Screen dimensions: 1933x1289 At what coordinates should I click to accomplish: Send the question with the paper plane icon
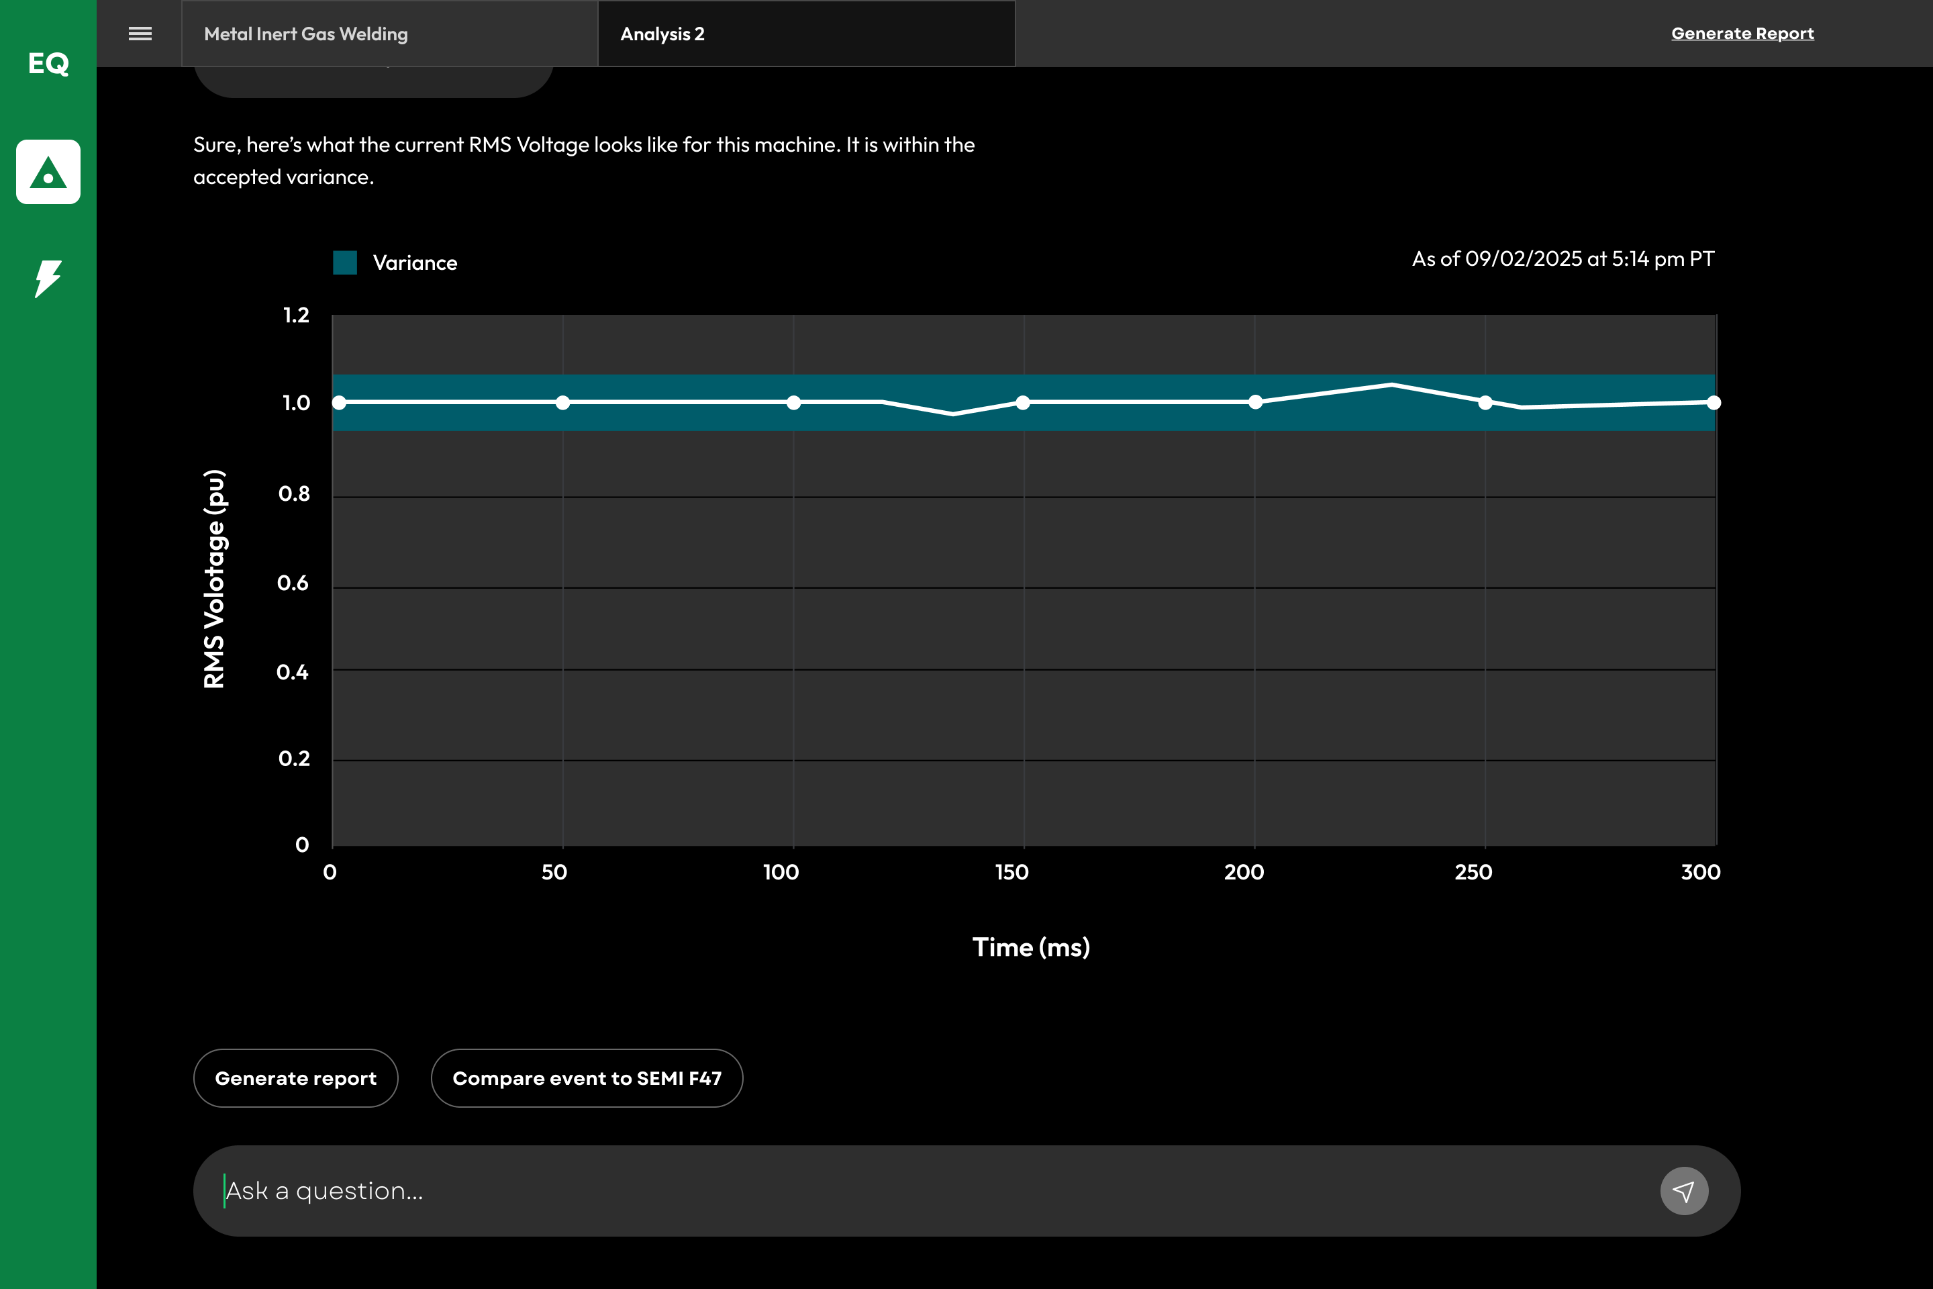[1684, 1190]
